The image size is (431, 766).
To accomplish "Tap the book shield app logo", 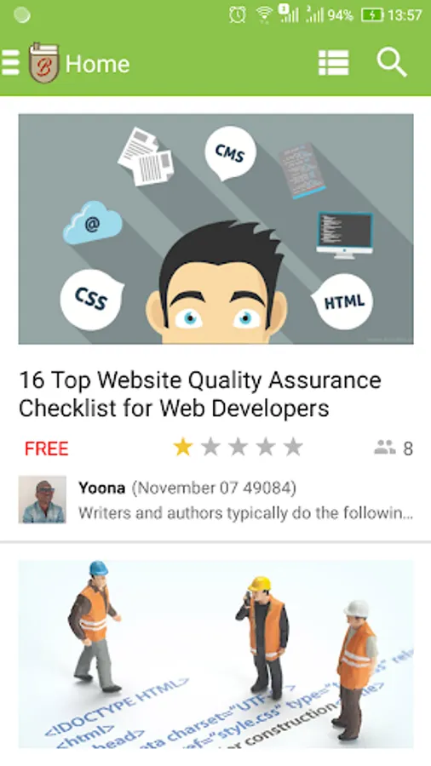I will pos(44,62).
